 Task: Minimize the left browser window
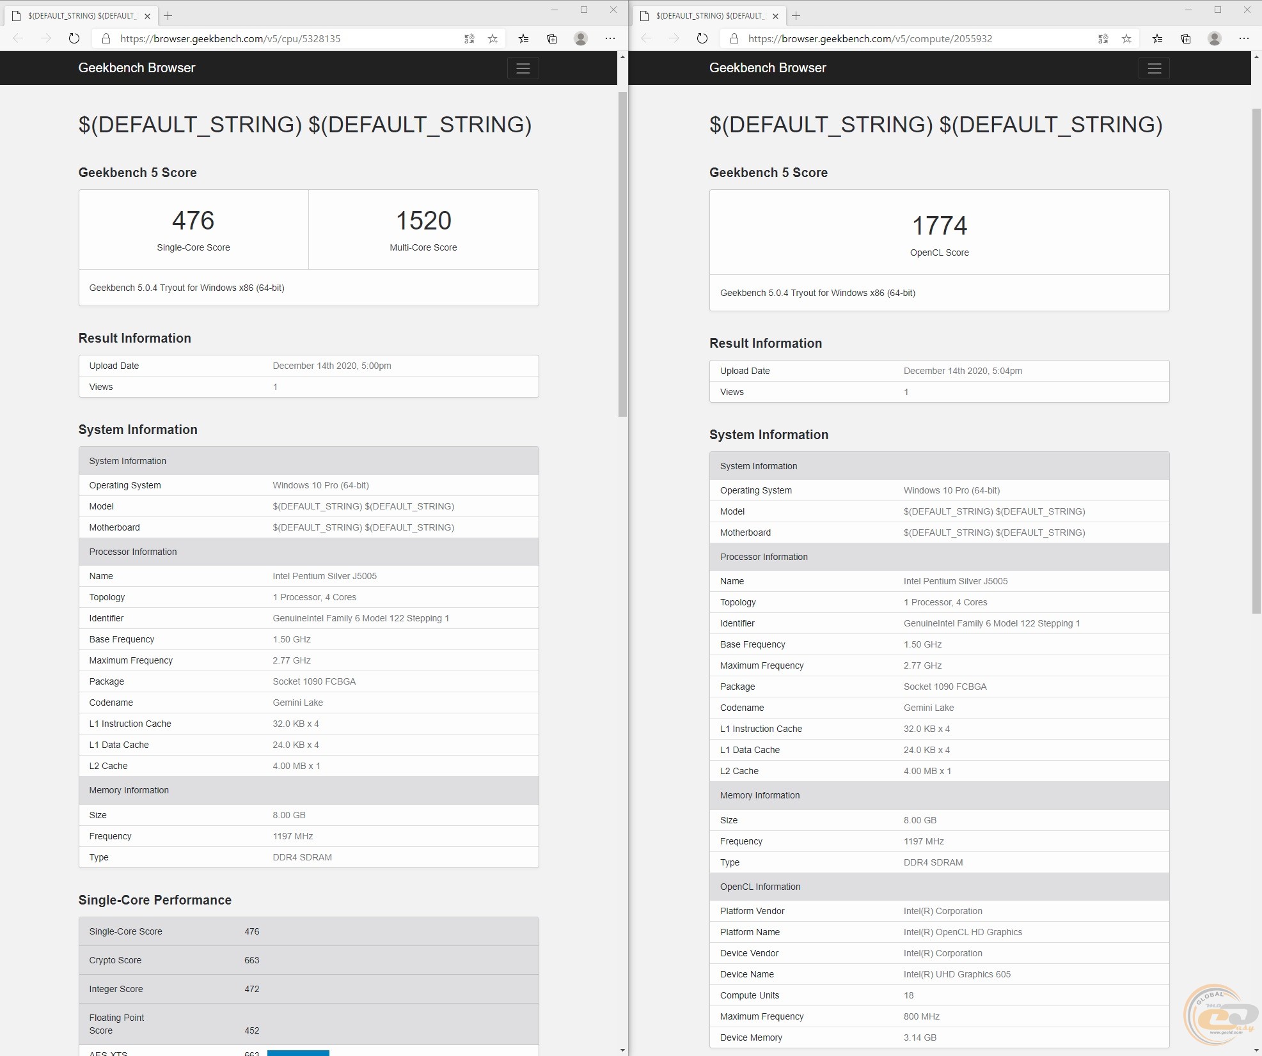pos(555,10)
